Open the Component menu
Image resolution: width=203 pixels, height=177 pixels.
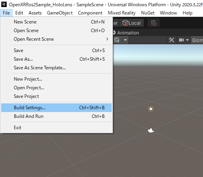90,13
